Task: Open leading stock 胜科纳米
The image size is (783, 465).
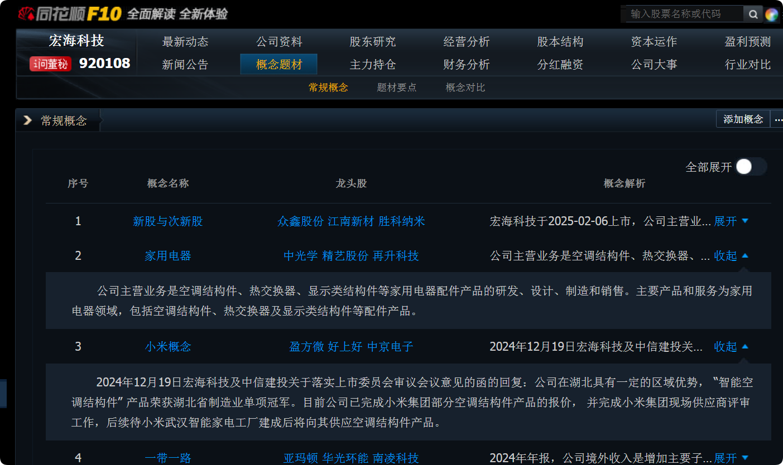Action: coord(402,221)
